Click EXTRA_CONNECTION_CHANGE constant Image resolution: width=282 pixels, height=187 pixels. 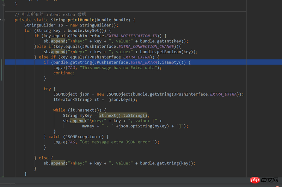(x=146, y=47)
